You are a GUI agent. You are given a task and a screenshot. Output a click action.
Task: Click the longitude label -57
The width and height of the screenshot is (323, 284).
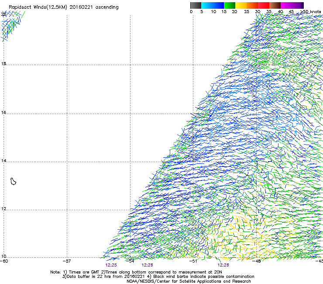(x=67, y=261)
